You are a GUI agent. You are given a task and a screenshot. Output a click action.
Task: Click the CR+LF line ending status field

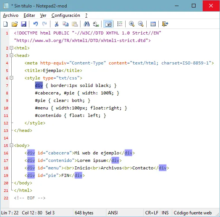coord(152,213)
